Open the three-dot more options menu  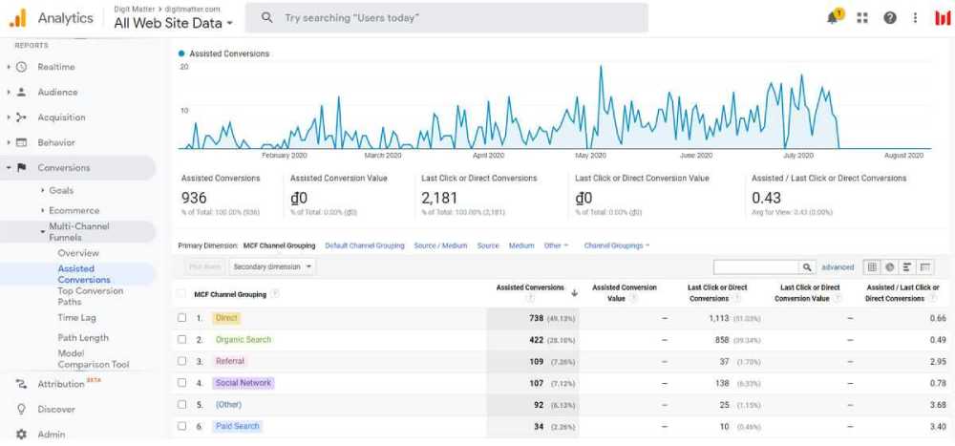coord(915,18)
